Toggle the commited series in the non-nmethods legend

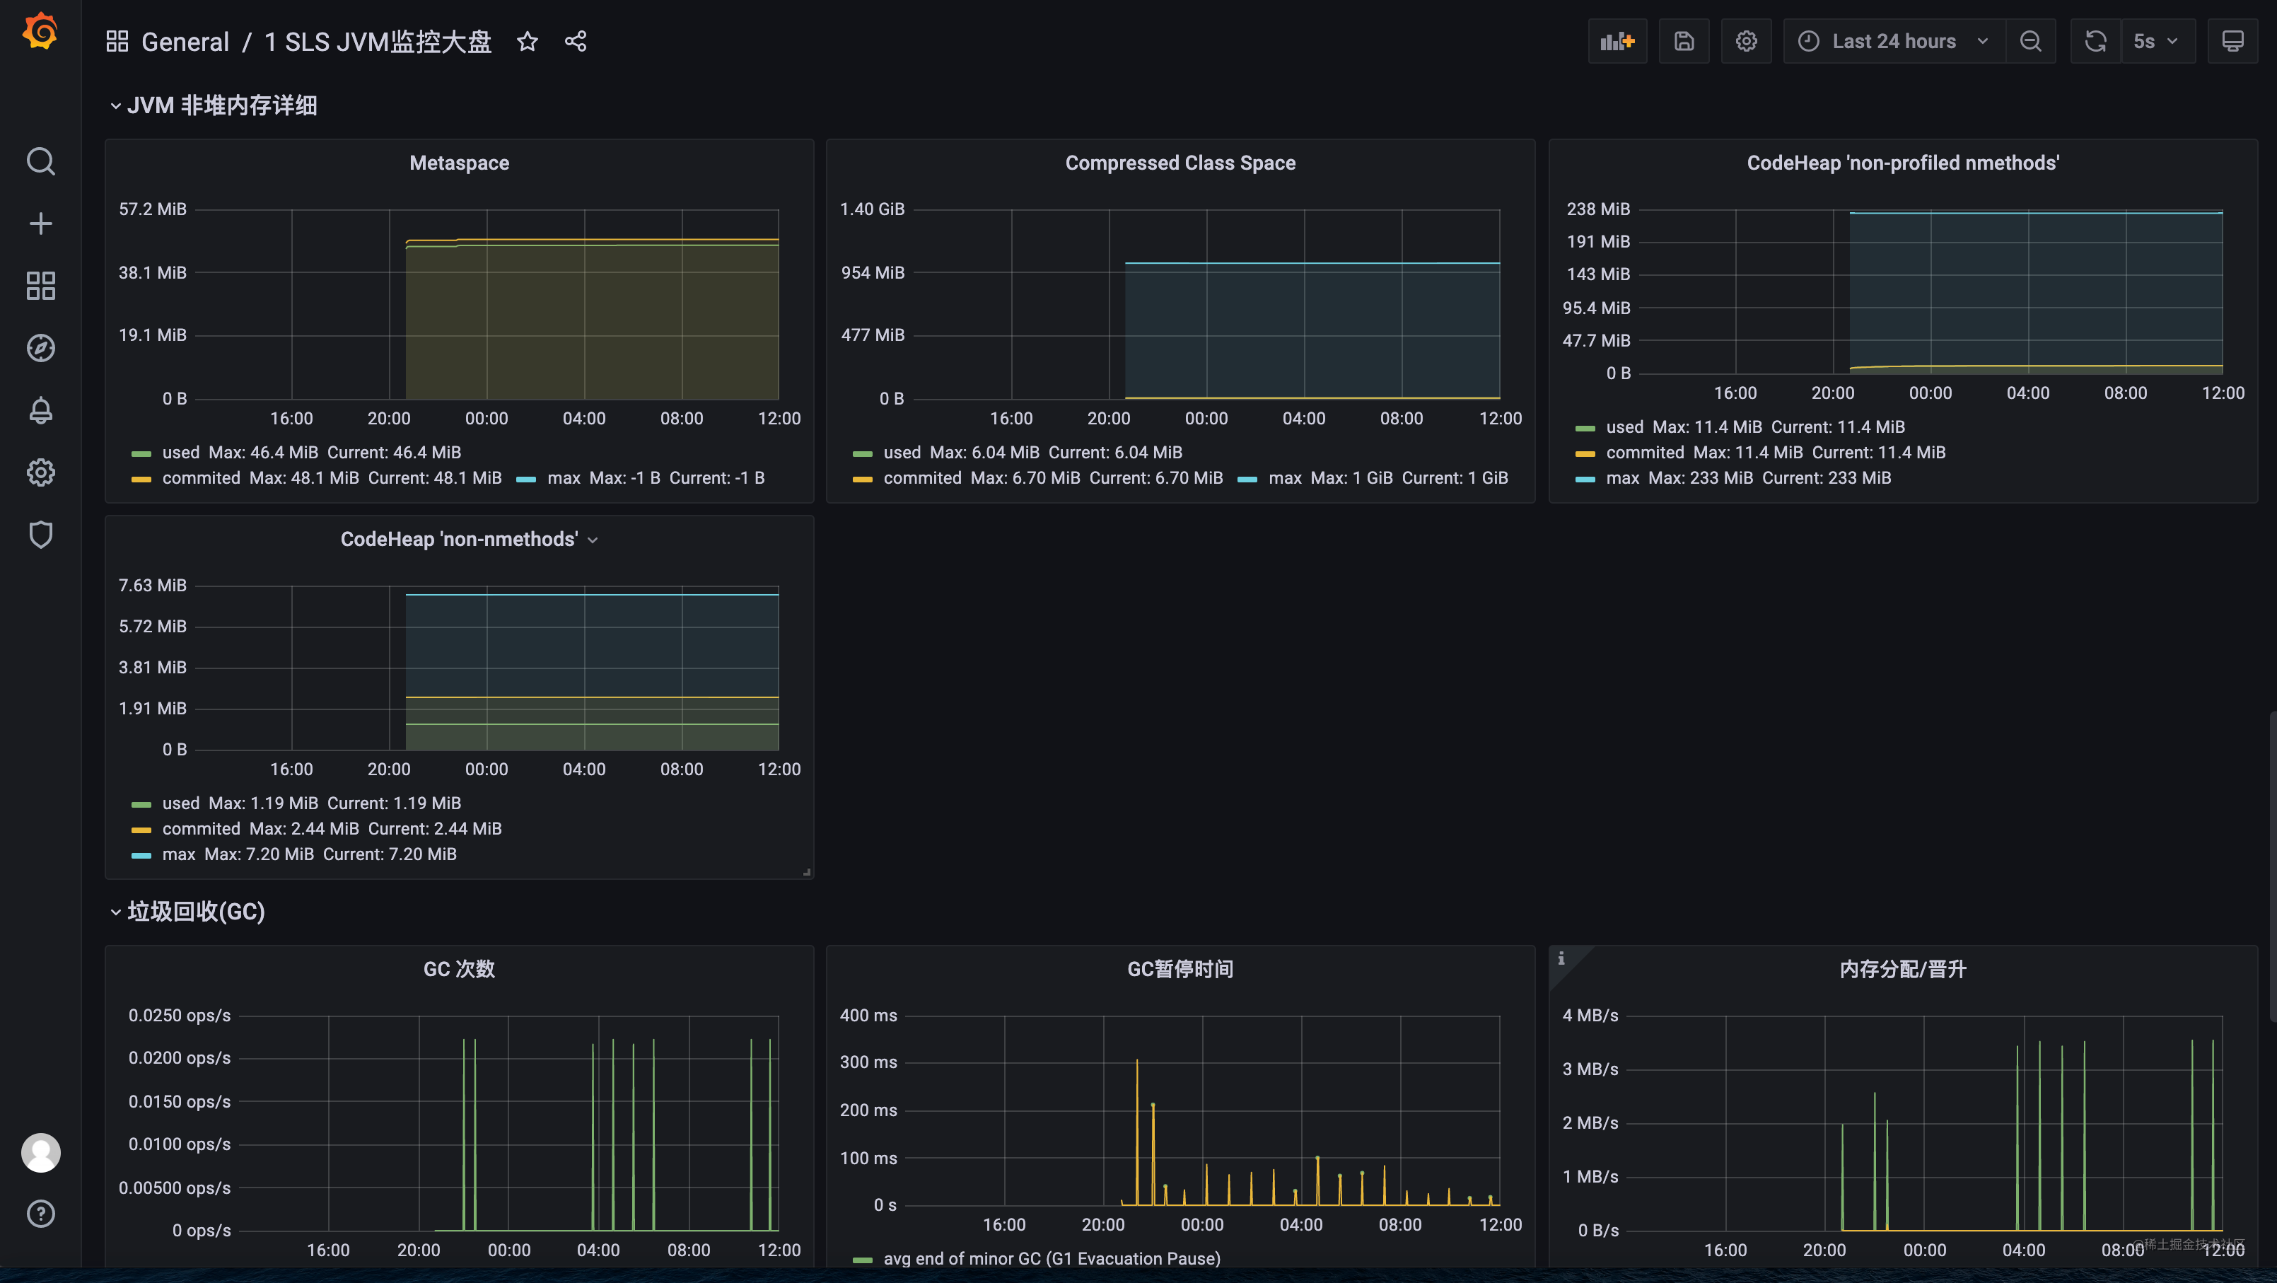coord(201,830)
